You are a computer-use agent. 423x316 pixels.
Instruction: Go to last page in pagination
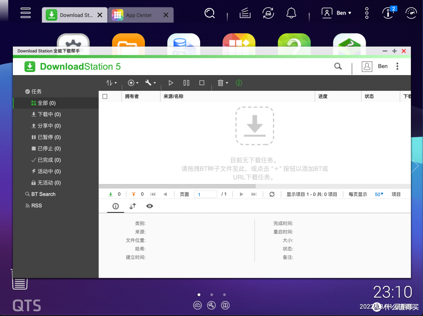253,194
